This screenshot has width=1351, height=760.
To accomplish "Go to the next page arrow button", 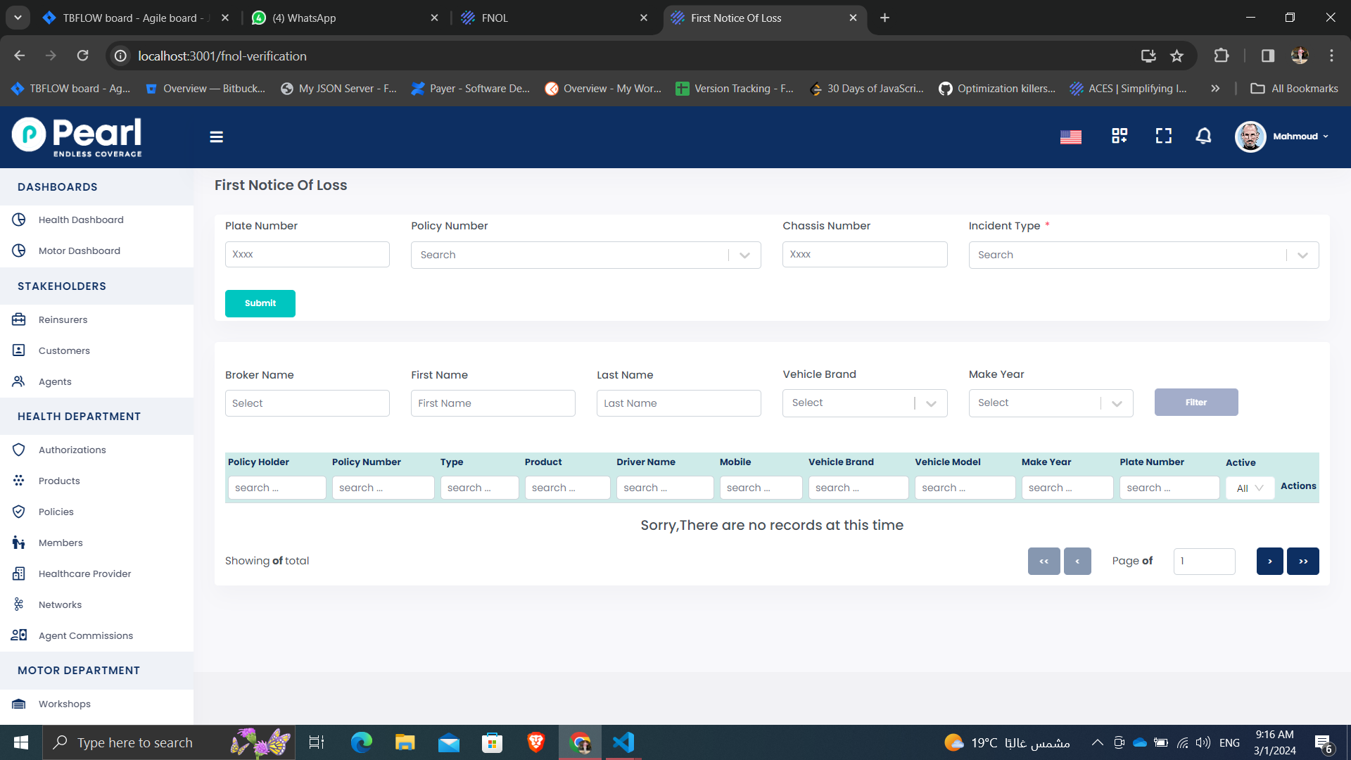I will (1269, 561).
